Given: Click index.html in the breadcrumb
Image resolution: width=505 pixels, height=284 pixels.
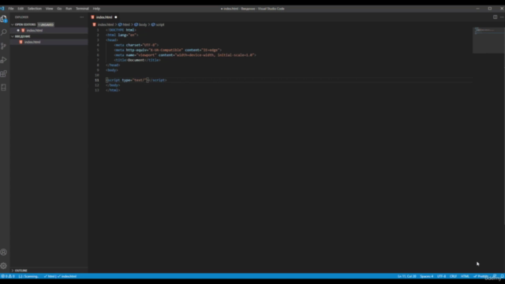Looking at the screenshot, I should pos(106,24).
